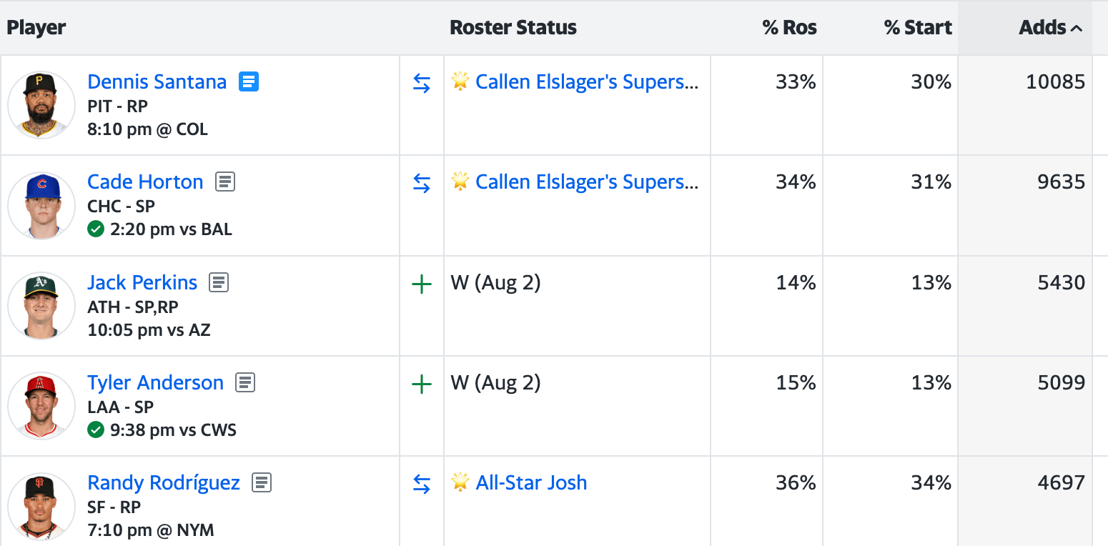Sort by the % Start column

pyautogui.click(x=918, y=28)
